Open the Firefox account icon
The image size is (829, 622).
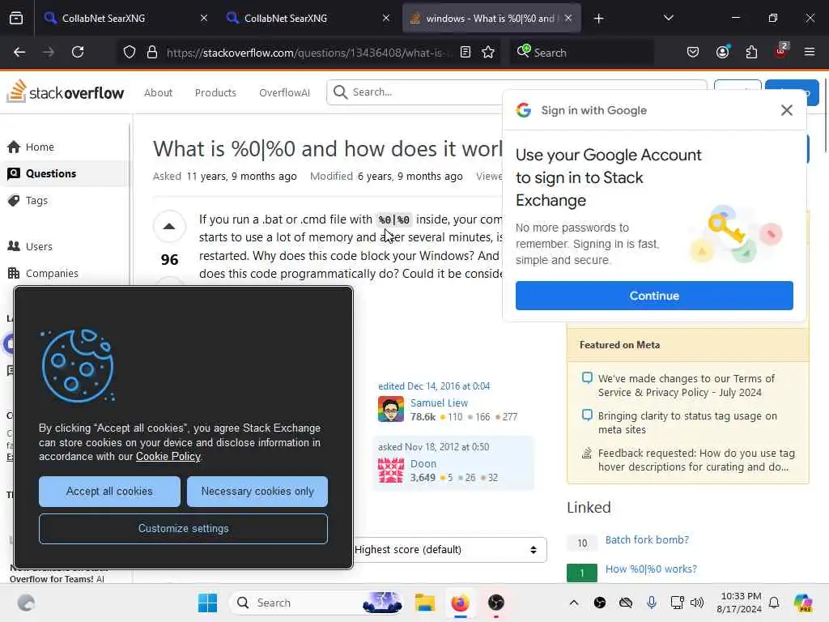(x=722, y=52)
